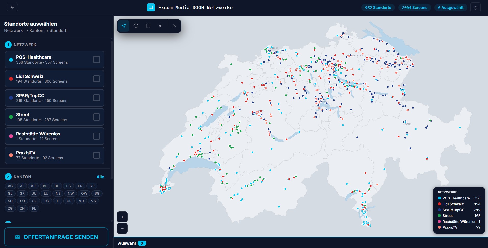488x248 pixels.
Task: Zoom in on the map
Action: 122,217
